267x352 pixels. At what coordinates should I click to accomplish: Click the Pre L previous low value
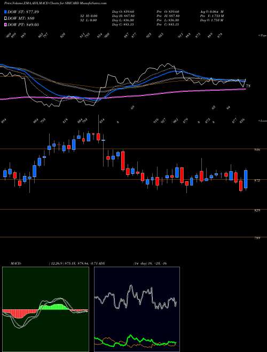(168, 20)
